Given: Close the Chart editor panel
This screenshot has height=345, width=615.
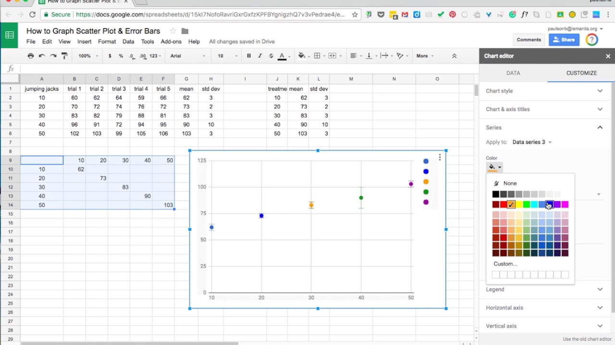Looking at the screenshot, I should coord(608,56).
